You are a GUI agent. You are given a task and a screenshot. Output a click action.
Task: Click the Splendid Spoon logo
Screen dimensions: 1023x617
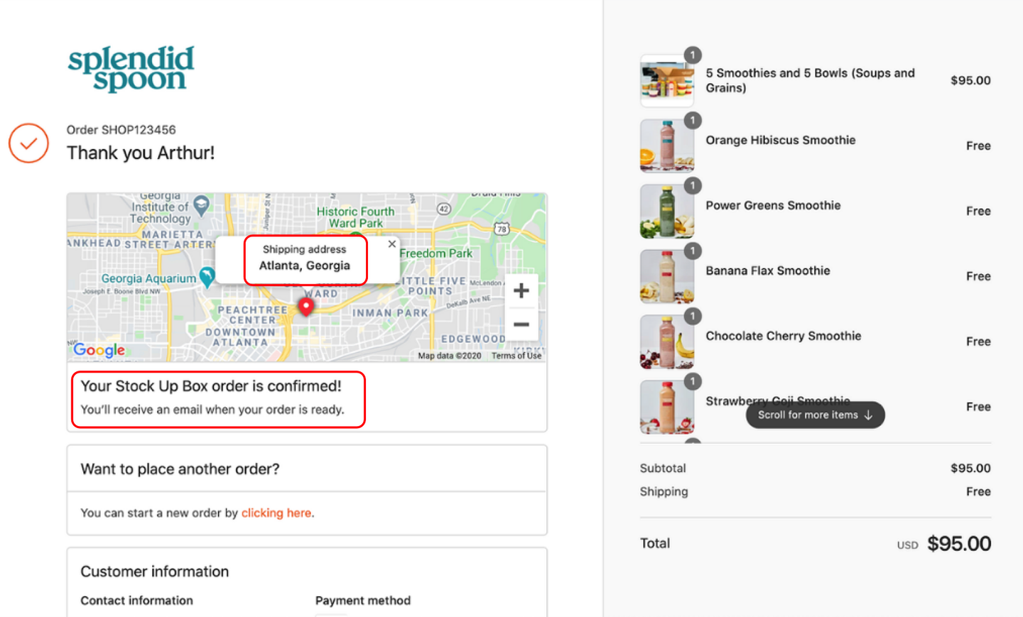click(x=131, y=69)
